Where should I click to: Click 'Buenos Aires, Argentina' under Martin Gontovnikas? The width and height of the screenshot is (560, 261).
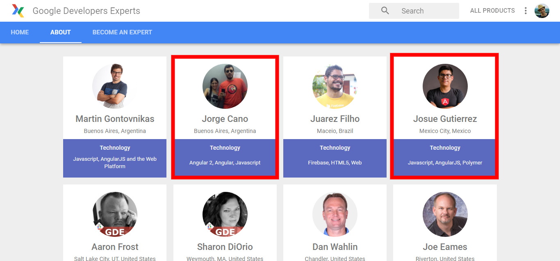coord(115,131)
